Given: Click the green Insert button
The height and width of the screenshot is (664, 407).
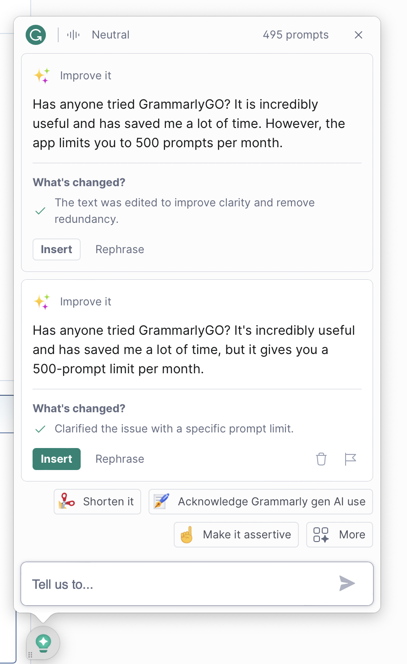Looking at the screenshot, I should point(56,459).
